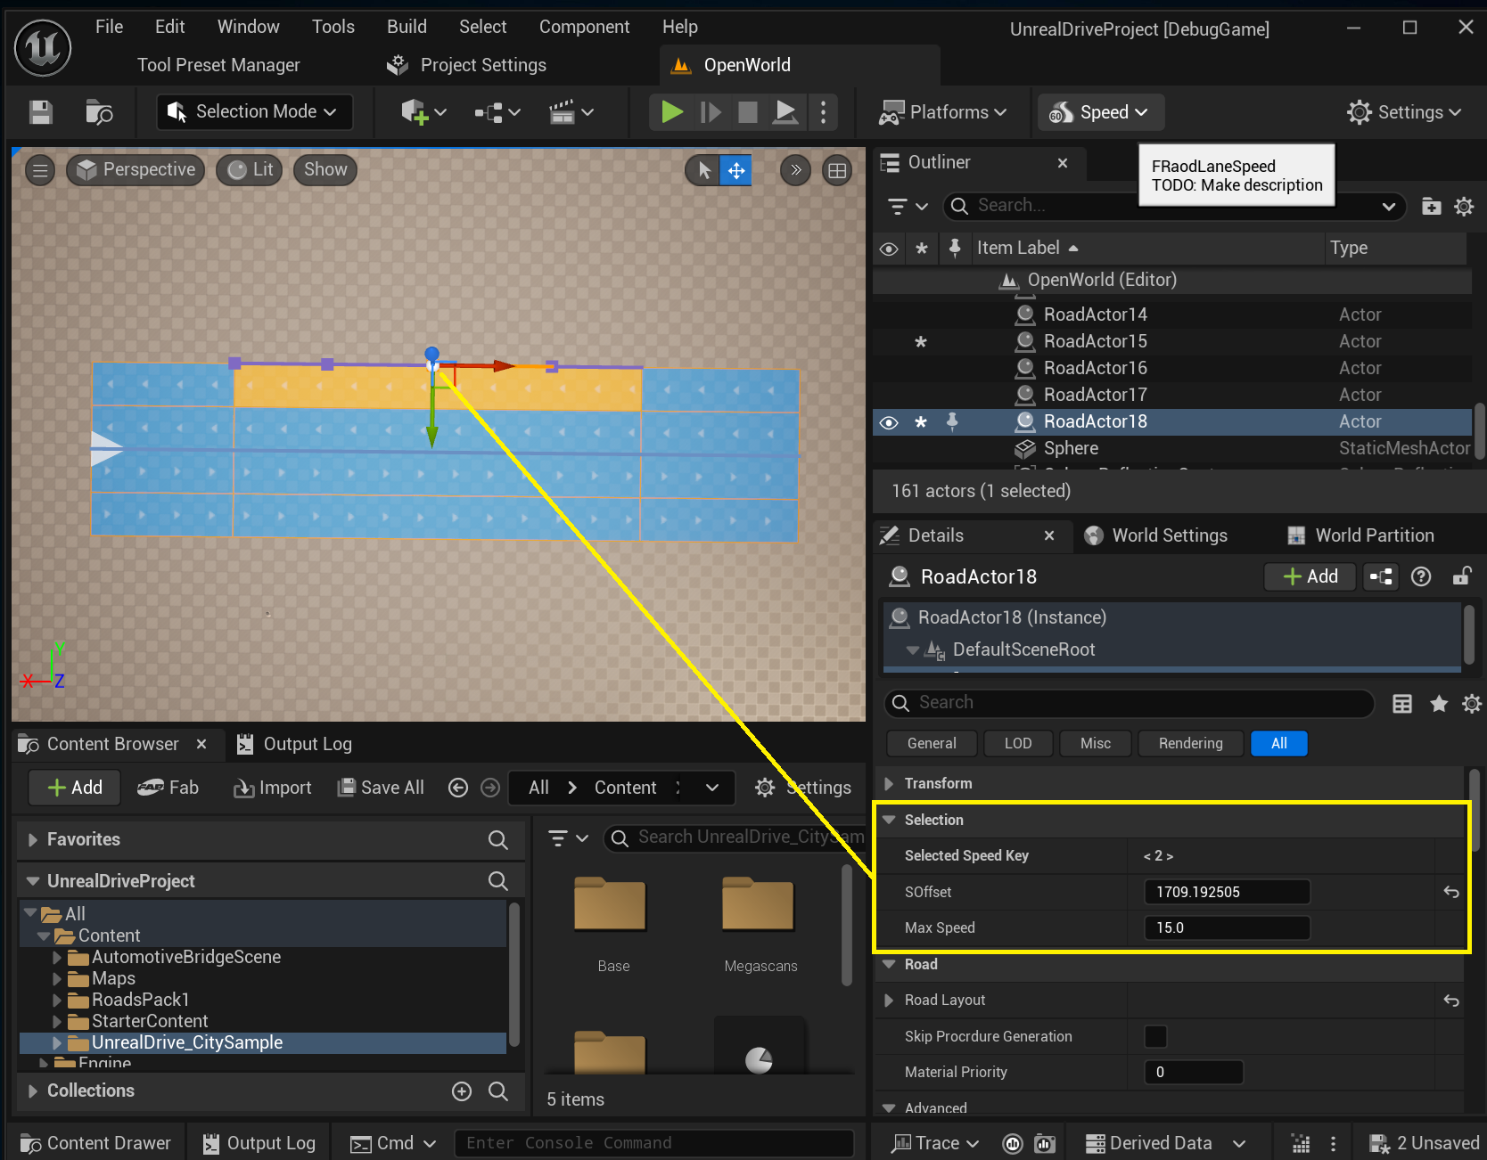This screenshot has height=1160, width=1487.
Task: Click Save All in the Content Browser
Action: (x=381, y=788)
